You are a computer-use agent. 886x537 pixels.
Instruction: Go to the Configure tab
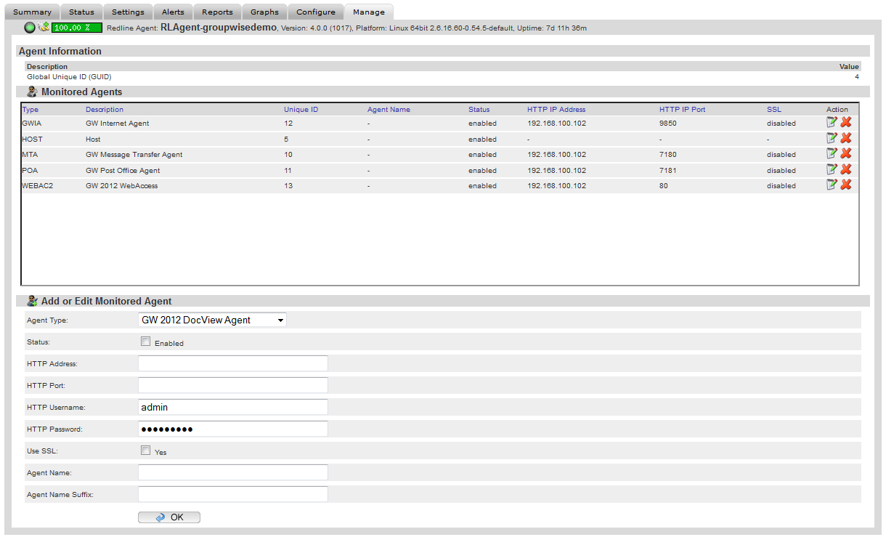(x=316, y=12)
